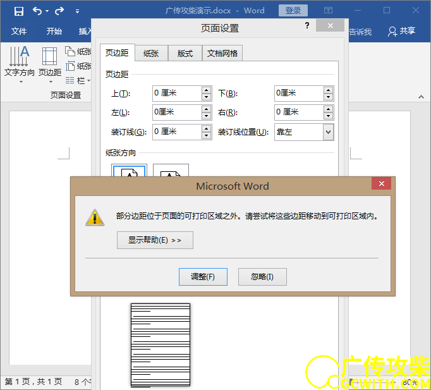Screen dimensions: 431x390
Task: Increase the 装订线(G) gutter value
Action: click(x=206, y=128)
